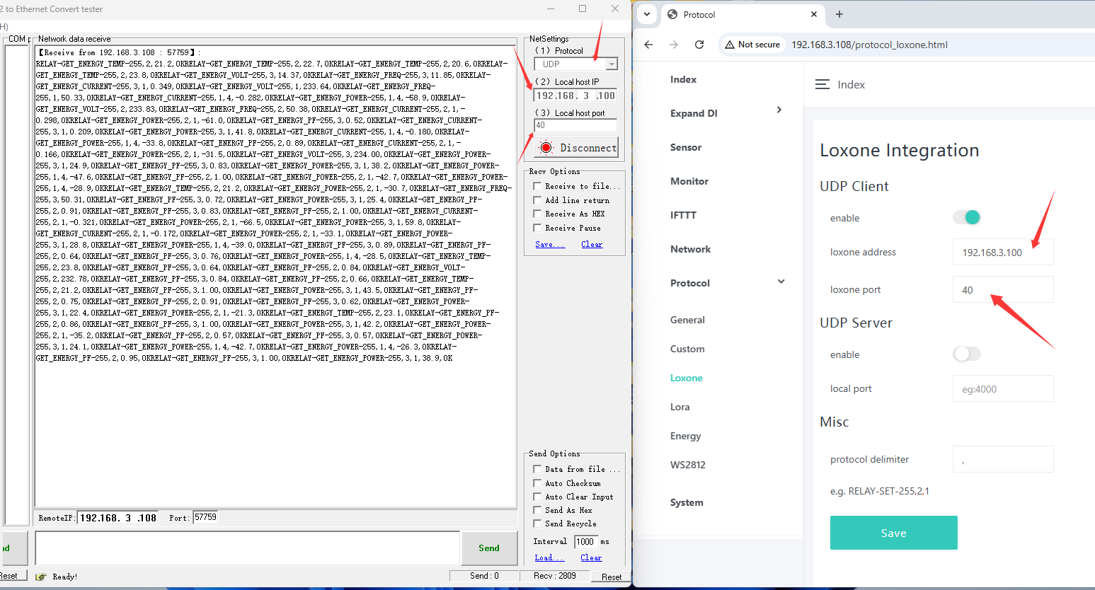This screenshot has width=1095, height=590.
Task: Enable Receive As HEX
Action: click(537, 214)
